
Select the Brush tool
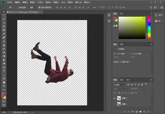click(x=4, y=41)
